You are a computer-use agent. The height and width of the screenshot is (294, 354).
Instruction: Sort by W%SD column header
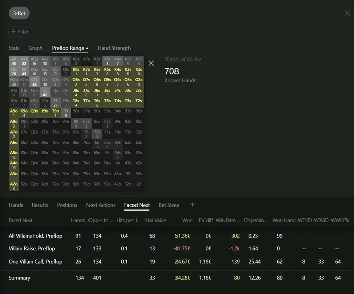coord(321,220)
